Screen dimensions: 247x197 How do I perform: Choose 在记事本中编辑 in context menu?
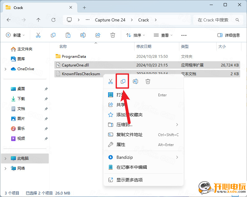pos(144,167)
